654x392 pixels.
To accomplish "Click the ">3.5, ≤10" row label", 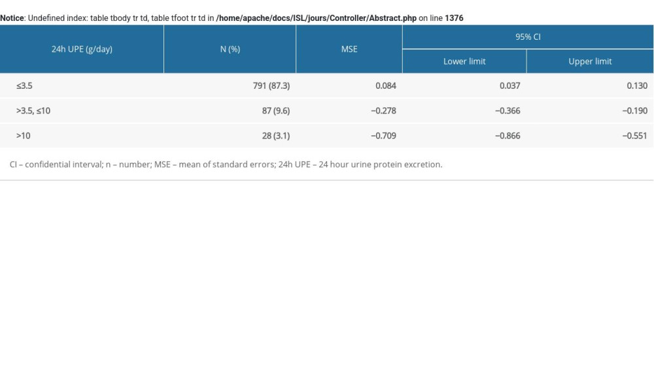I will click(33, 110).
